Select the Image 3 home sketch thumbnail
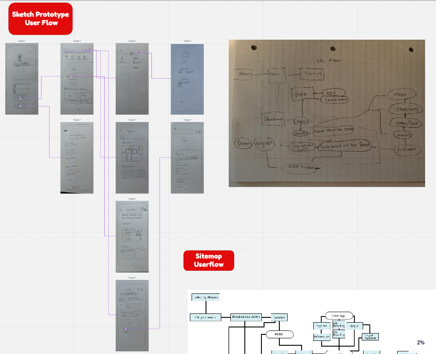The height and width of the screenshot is (354, 436). tap(77, 78)
